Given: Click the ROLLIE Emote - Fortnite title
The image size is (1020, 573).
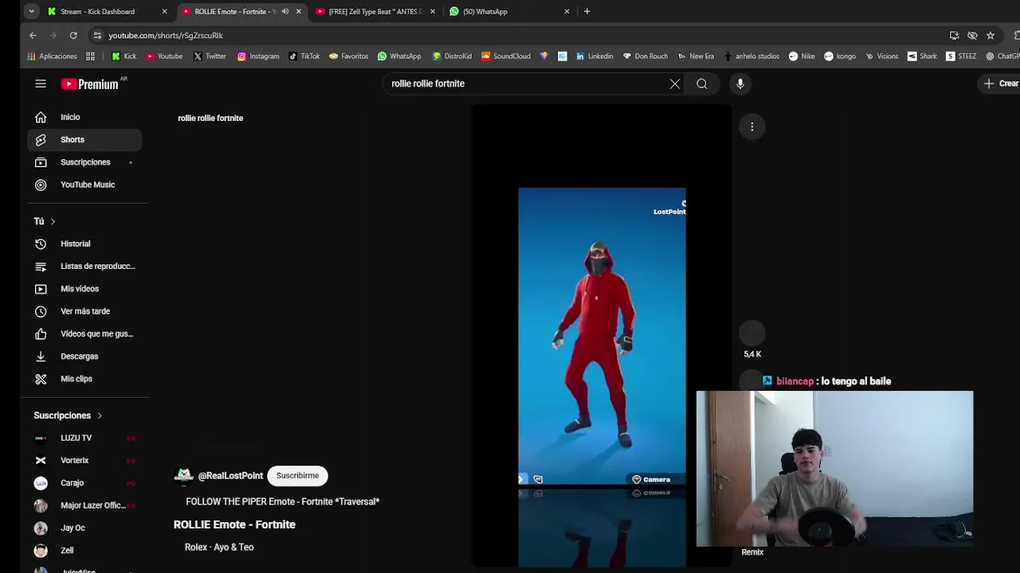Looking at the screenshot, I should [x=234, y=524].
